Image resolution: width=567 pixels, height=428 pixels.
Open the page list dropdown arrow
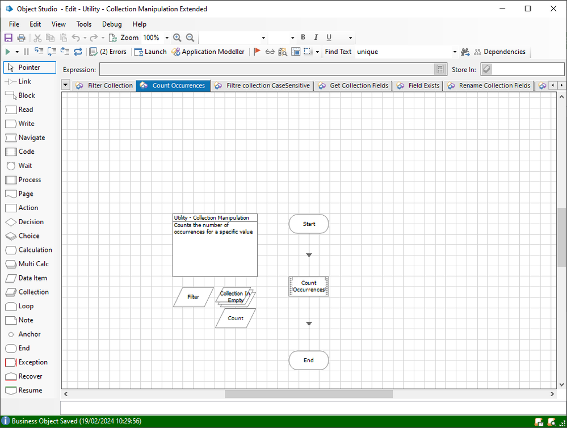(x=65, y=85)
